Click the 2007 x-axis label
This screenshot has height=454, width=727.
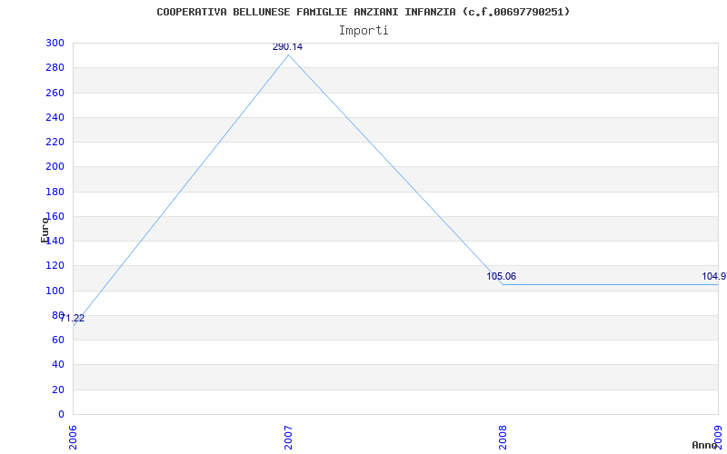tap(288, 438)
